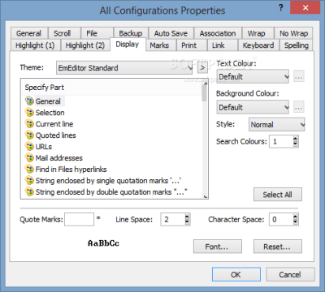325x292 pixels.
Task: Click the Reset... button
Action: click(x=278, y=247)
